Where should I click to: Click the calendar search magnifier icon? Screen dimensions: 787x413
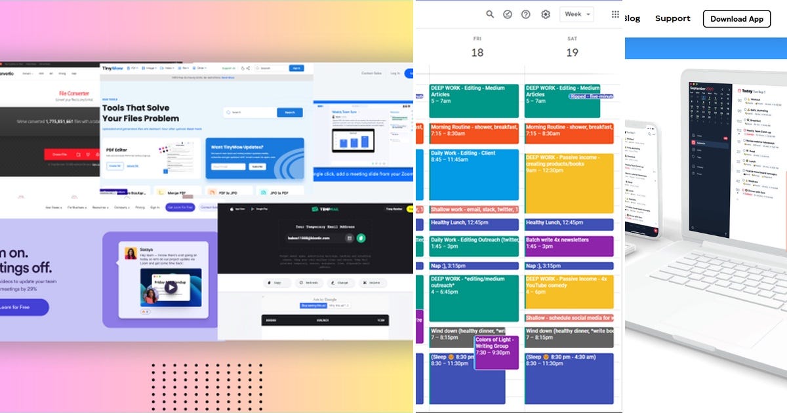tap(490, 14)
